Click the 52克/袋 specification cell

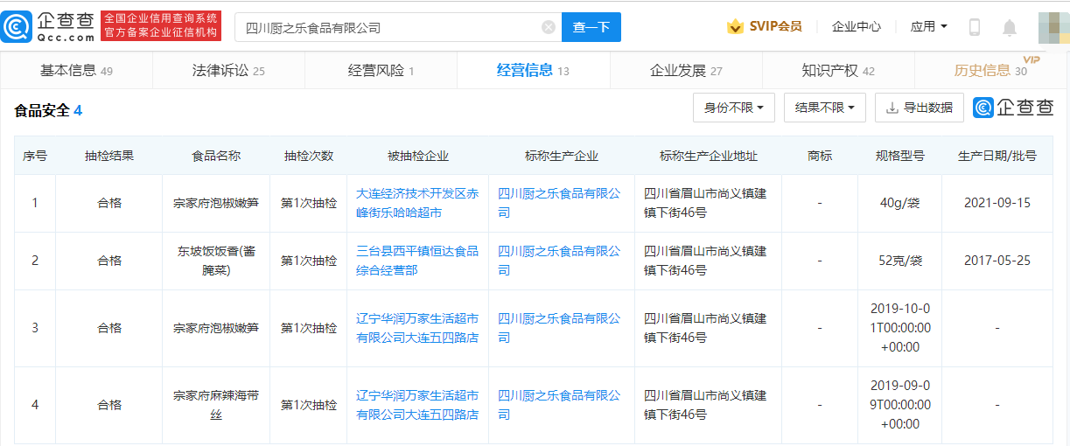coord(900,261)
